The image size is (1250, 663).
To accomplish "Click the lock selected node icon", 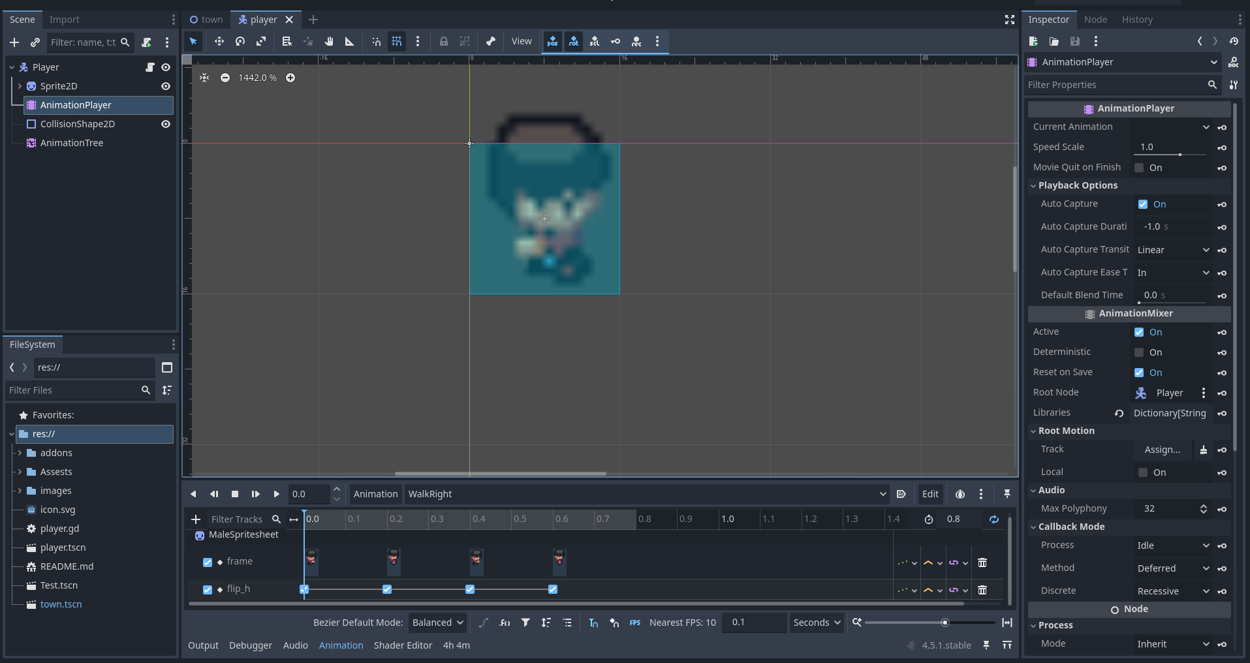I will (x=443, y=41).
